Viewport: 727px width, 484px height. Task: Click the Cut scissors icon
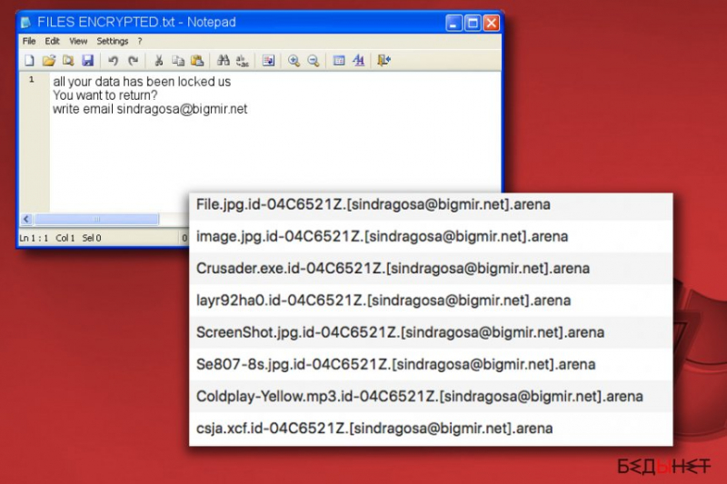pos(158,61)
